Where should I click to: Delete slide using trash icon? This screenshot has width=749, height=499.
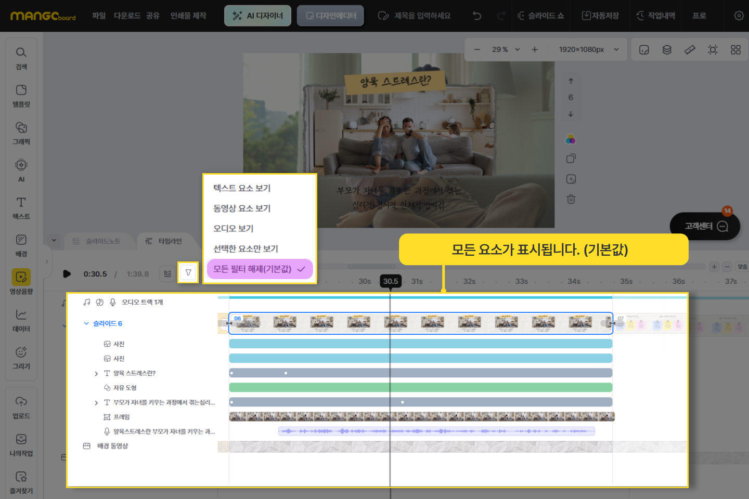click(x=571, y=199)
